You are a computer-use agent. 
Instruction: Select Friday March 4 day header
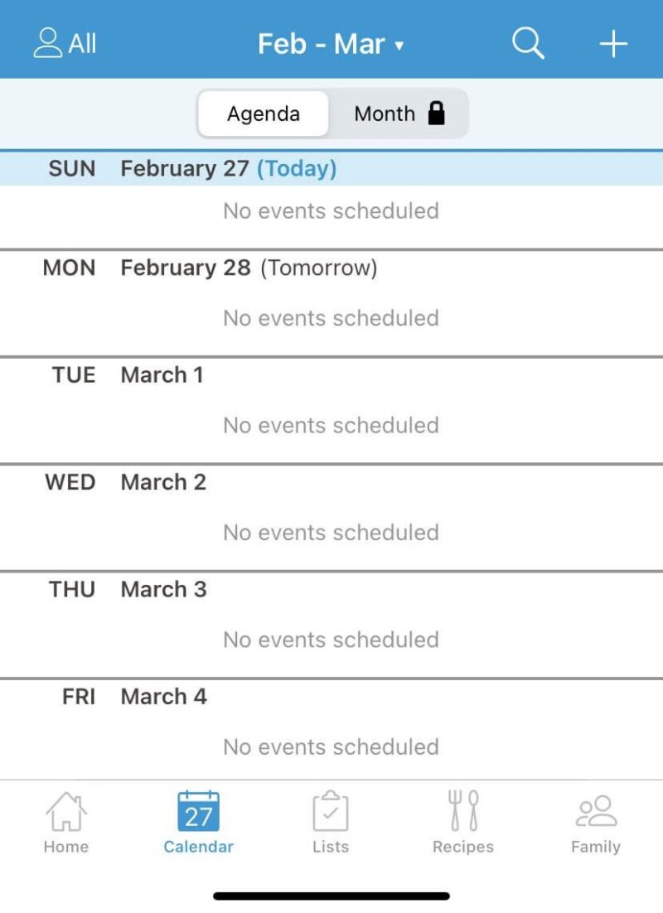[163, 697]
